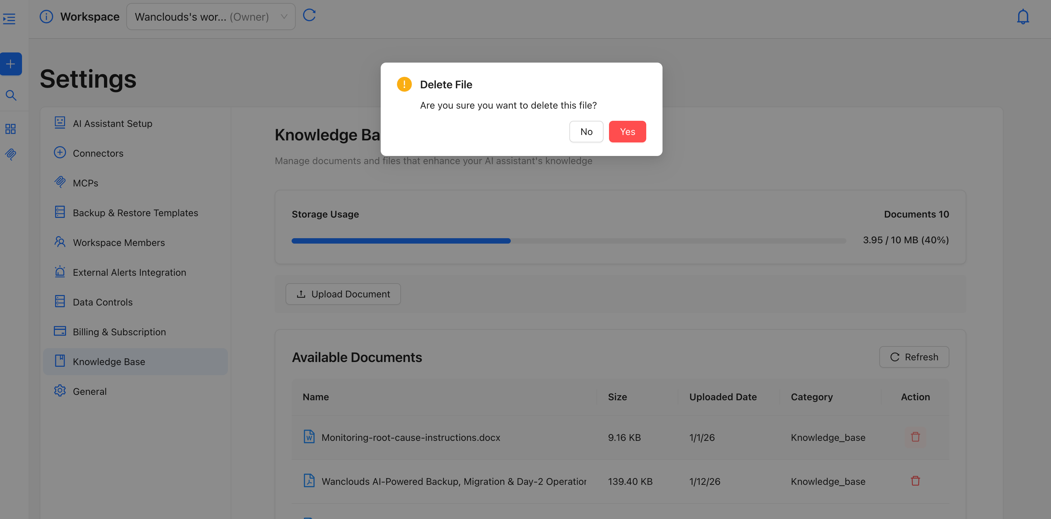Delete the Monitoring-root-cause-instructions.docx file via trash icon
This screenshot has height=519, width=1051.
click(915, 437)
